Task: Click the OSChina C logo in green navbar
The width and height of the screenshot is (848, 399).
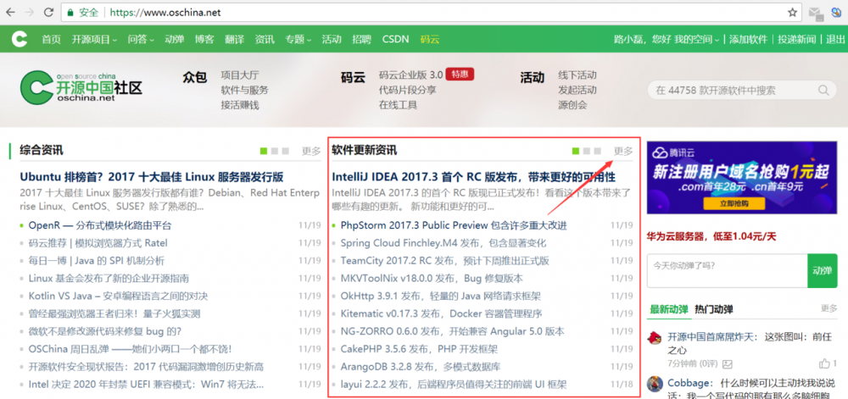Action: point(20,39)
